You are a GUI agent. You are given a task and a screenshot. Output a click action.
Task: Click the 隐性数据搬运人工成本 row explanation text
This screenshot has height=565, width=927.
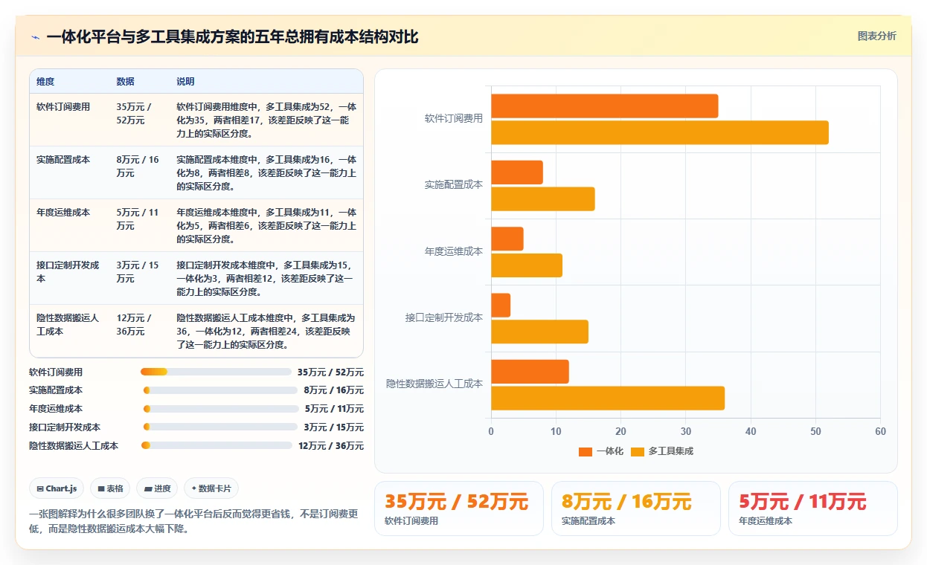(x=266, y=332)
